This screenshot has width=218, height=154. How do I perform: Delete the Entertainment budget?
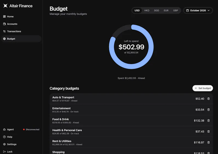(208, 110)
